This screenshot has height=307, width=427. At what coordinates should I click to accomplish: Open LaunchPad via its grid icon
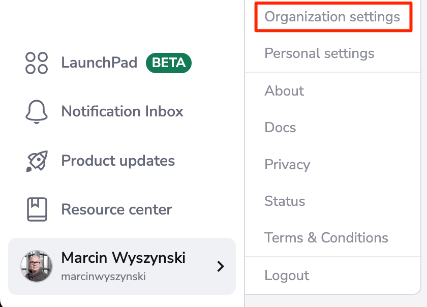coord(36,63)
